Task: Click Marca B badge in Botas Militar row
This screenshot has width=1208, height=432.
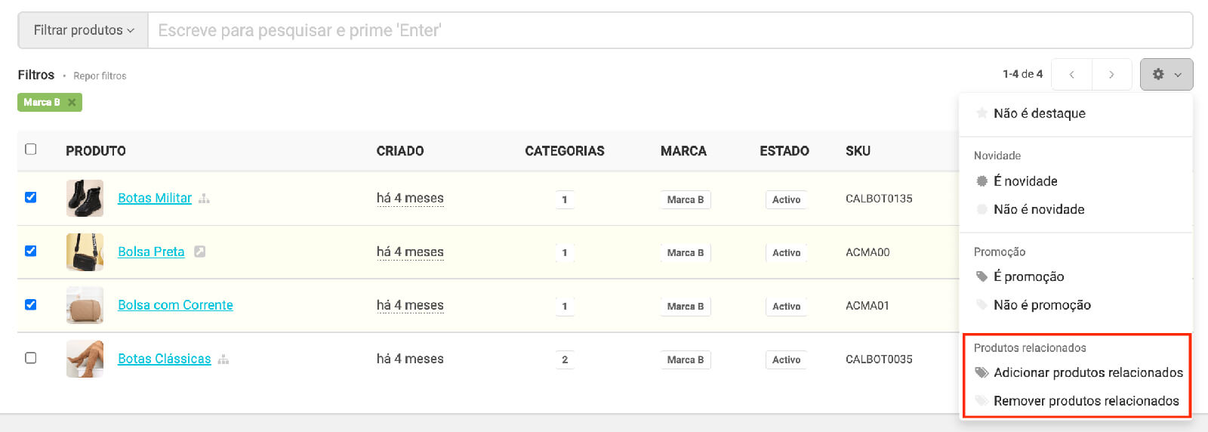Action: click(685, 199)
